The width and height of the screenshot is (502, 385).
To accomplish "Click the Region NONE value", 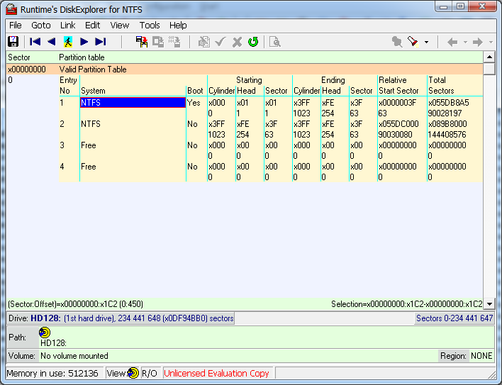I will click(481, 356).
